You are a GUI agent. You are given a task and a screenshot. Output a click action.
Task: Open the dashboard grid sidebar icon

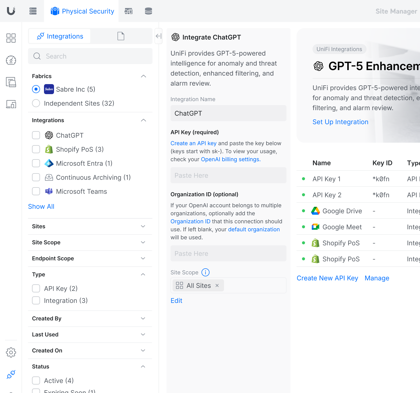11,38
